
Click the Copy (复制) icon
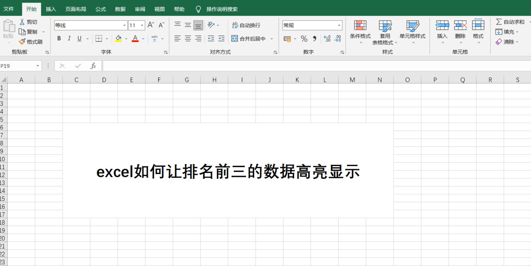click(22, 32)
